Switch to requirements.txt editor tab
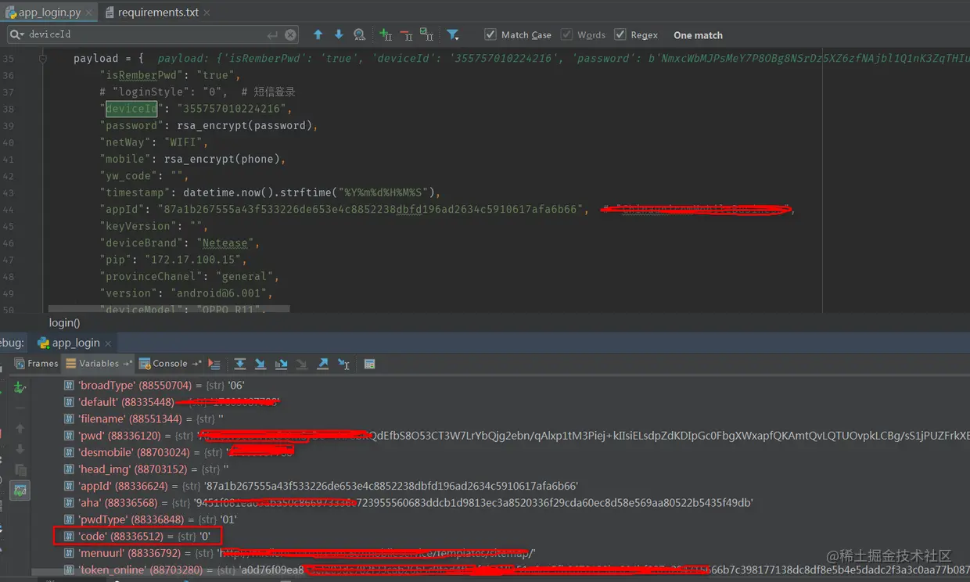The width and height of the screenshot is (970, 582). coord(156,13)
